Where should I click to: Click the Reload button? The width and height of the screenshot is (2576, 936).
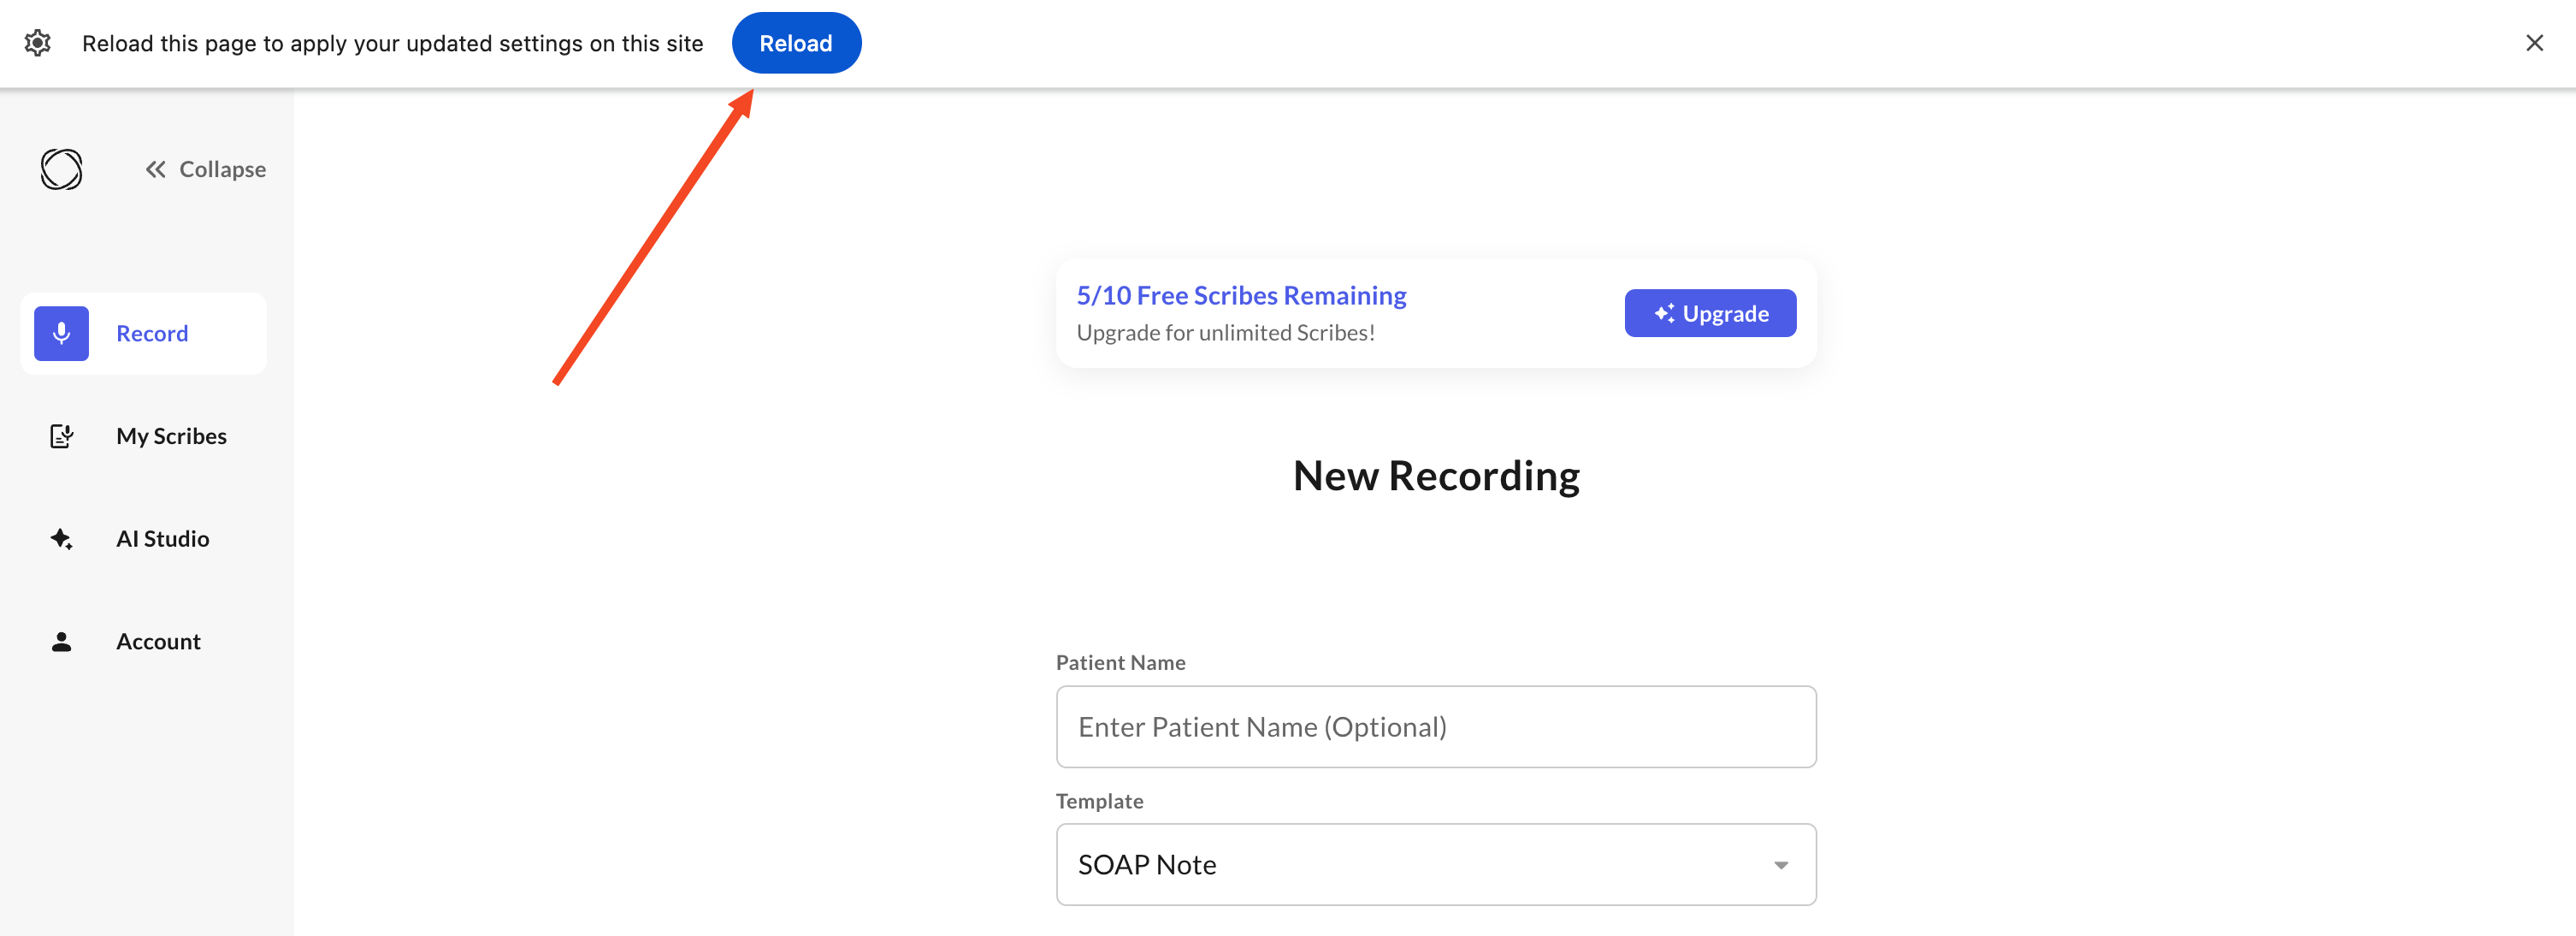tap(796, 43)
